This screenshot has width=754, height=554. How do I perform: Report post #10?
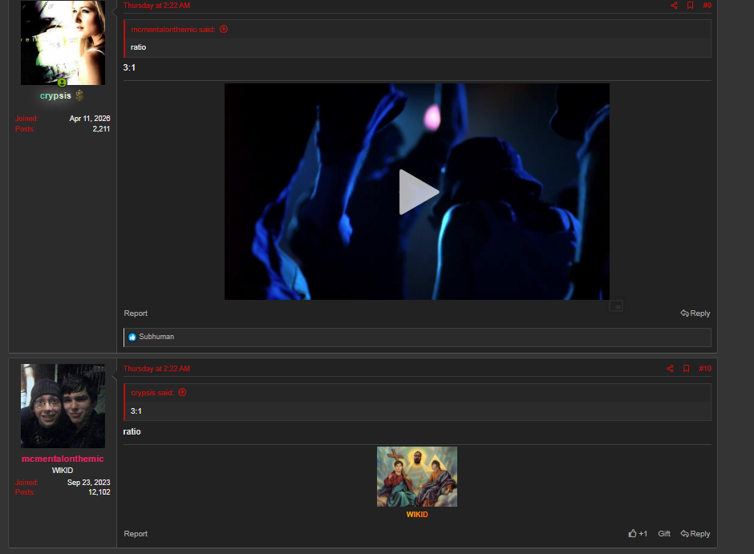(136, 534)
